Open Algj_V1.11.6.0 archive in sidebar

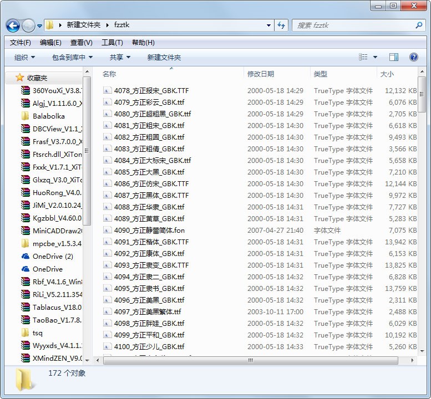tap(52, 103)
